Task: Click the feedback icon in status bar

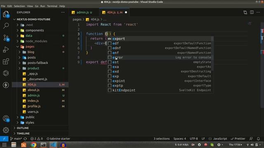Action: pos(251,139)
